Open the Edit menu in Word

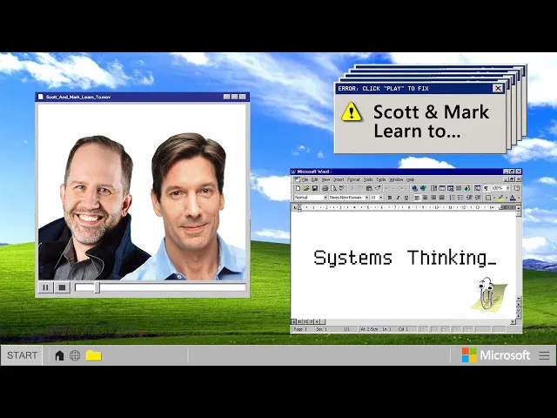pos(315,180)
